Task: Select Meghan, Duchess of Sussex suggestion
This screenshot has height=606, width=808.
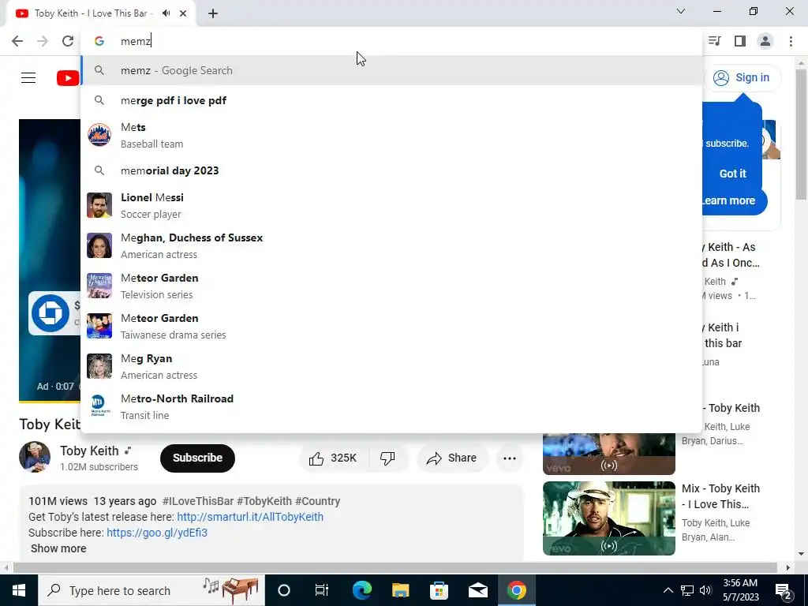Action: click(x=391, y=245)
